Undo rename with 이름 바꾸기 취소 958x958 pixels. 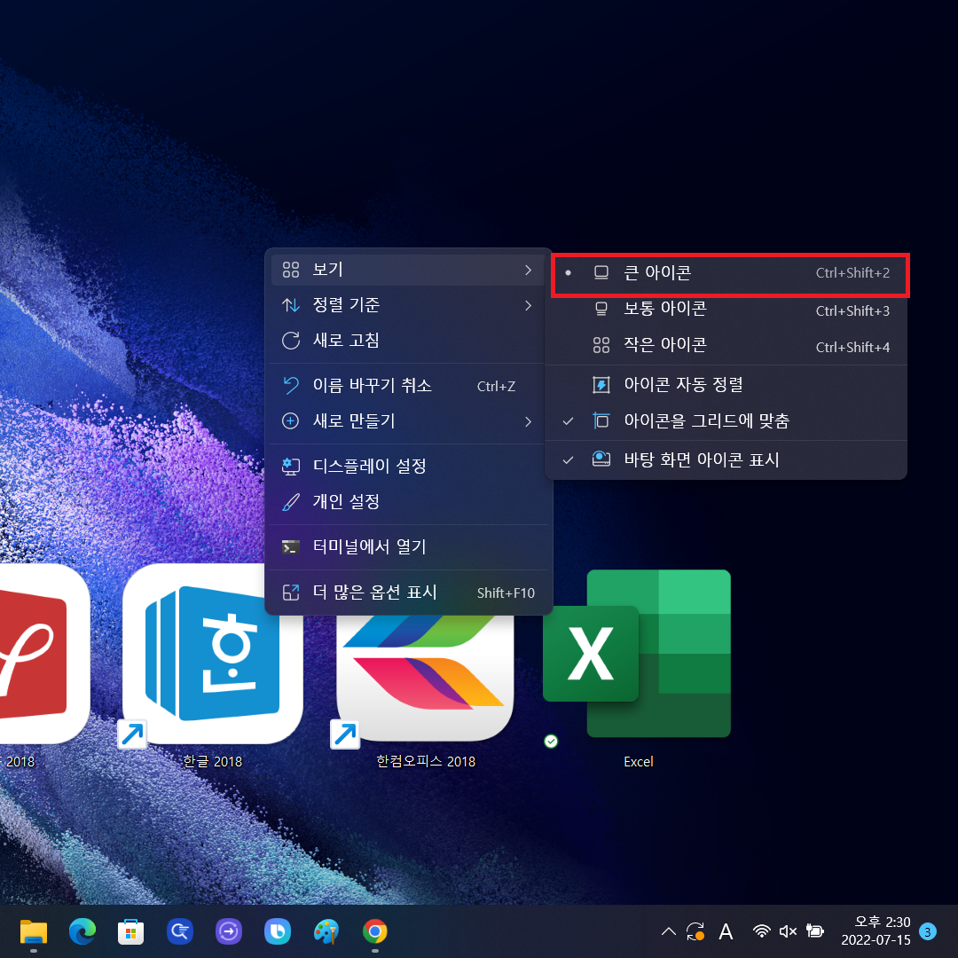(x=407, y=386)
